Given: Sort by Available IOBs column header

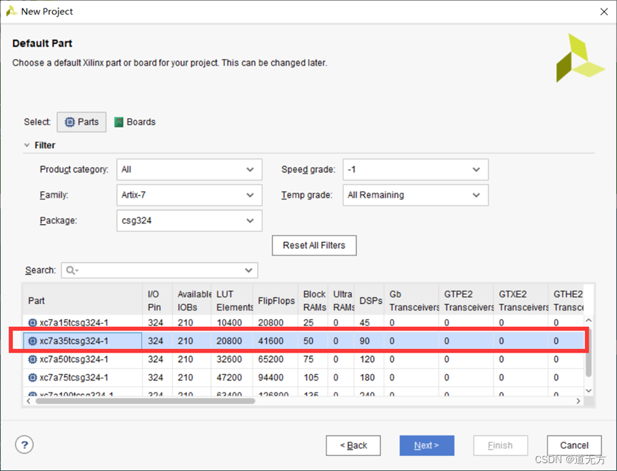Looking at the screenshot, I should click(x=192, y=300).
